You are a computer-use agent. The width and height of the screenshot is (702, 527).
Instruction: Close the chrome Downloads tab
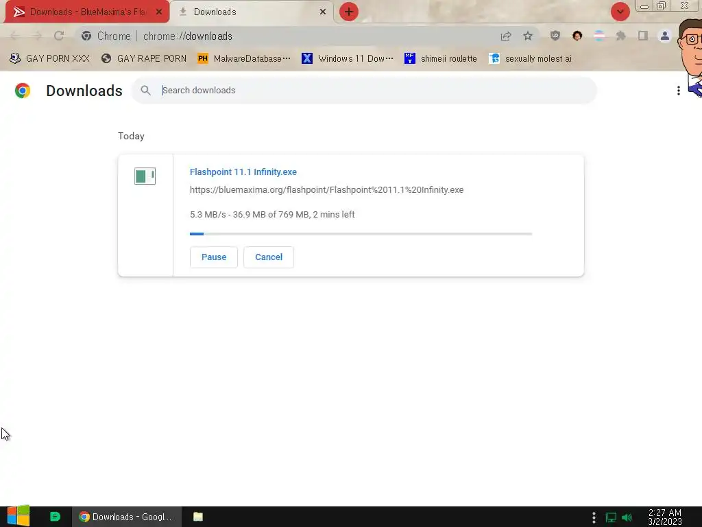coord(323,12)
